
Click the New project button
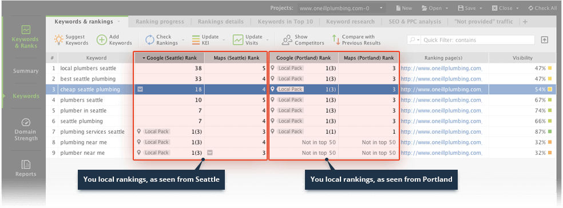pyautogui.click(x=404, y=8)
